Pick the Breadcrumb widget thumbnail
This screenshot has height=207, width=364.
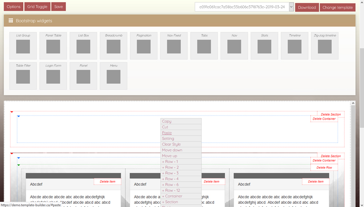point(113,46)
